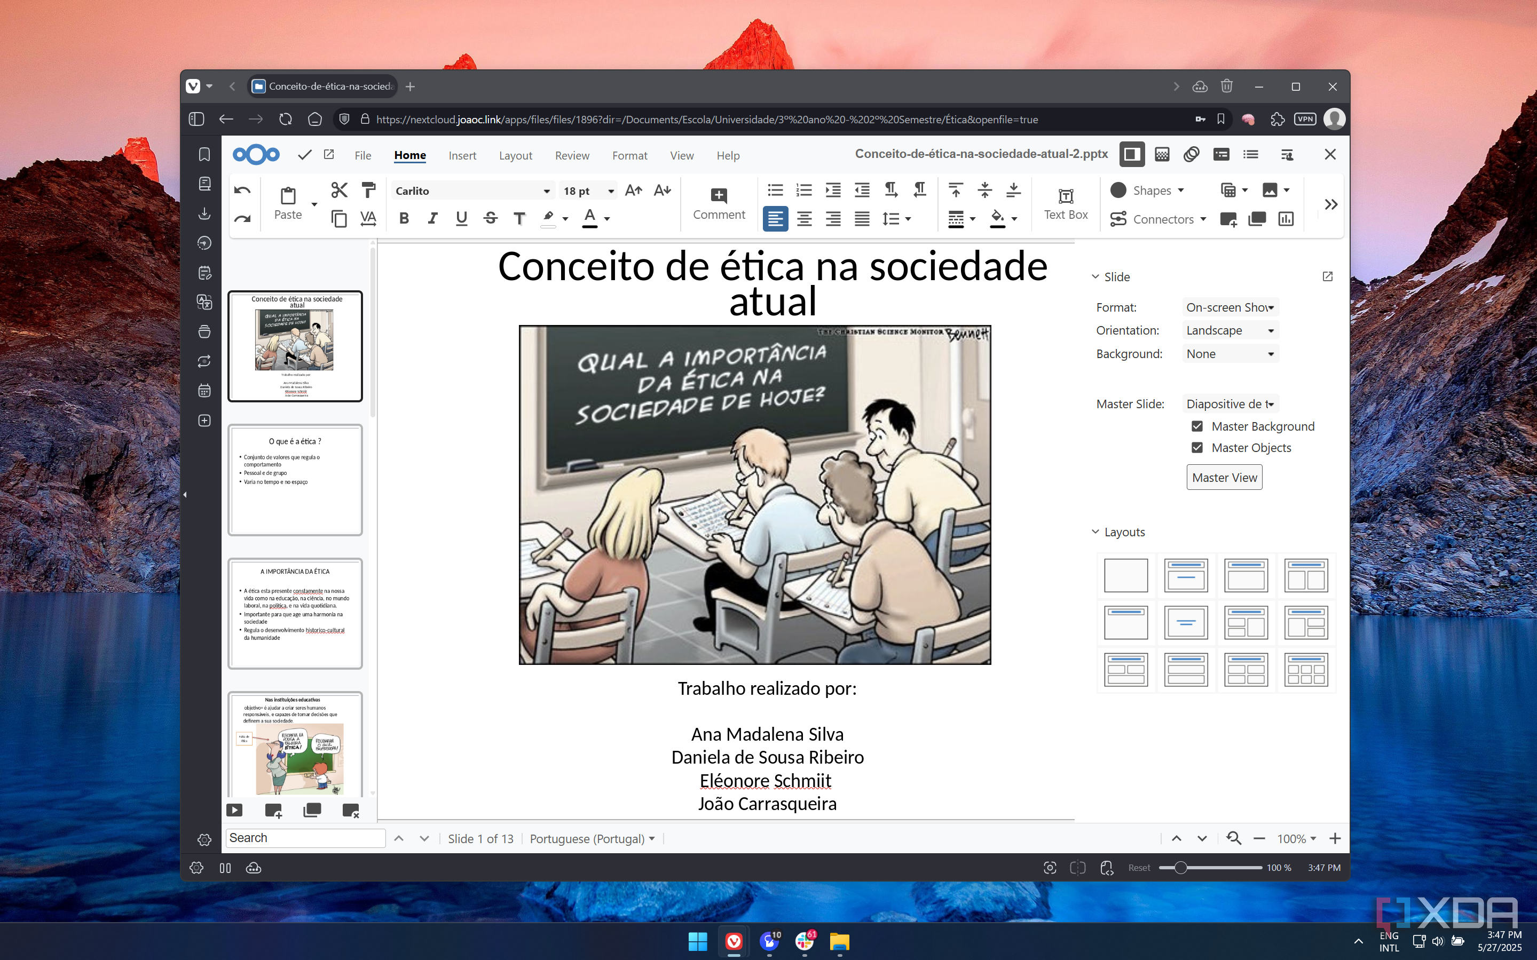Viewport: 1537px width, 960px height.
Task: Justify the paragraph text
Action: pos(862,219)
